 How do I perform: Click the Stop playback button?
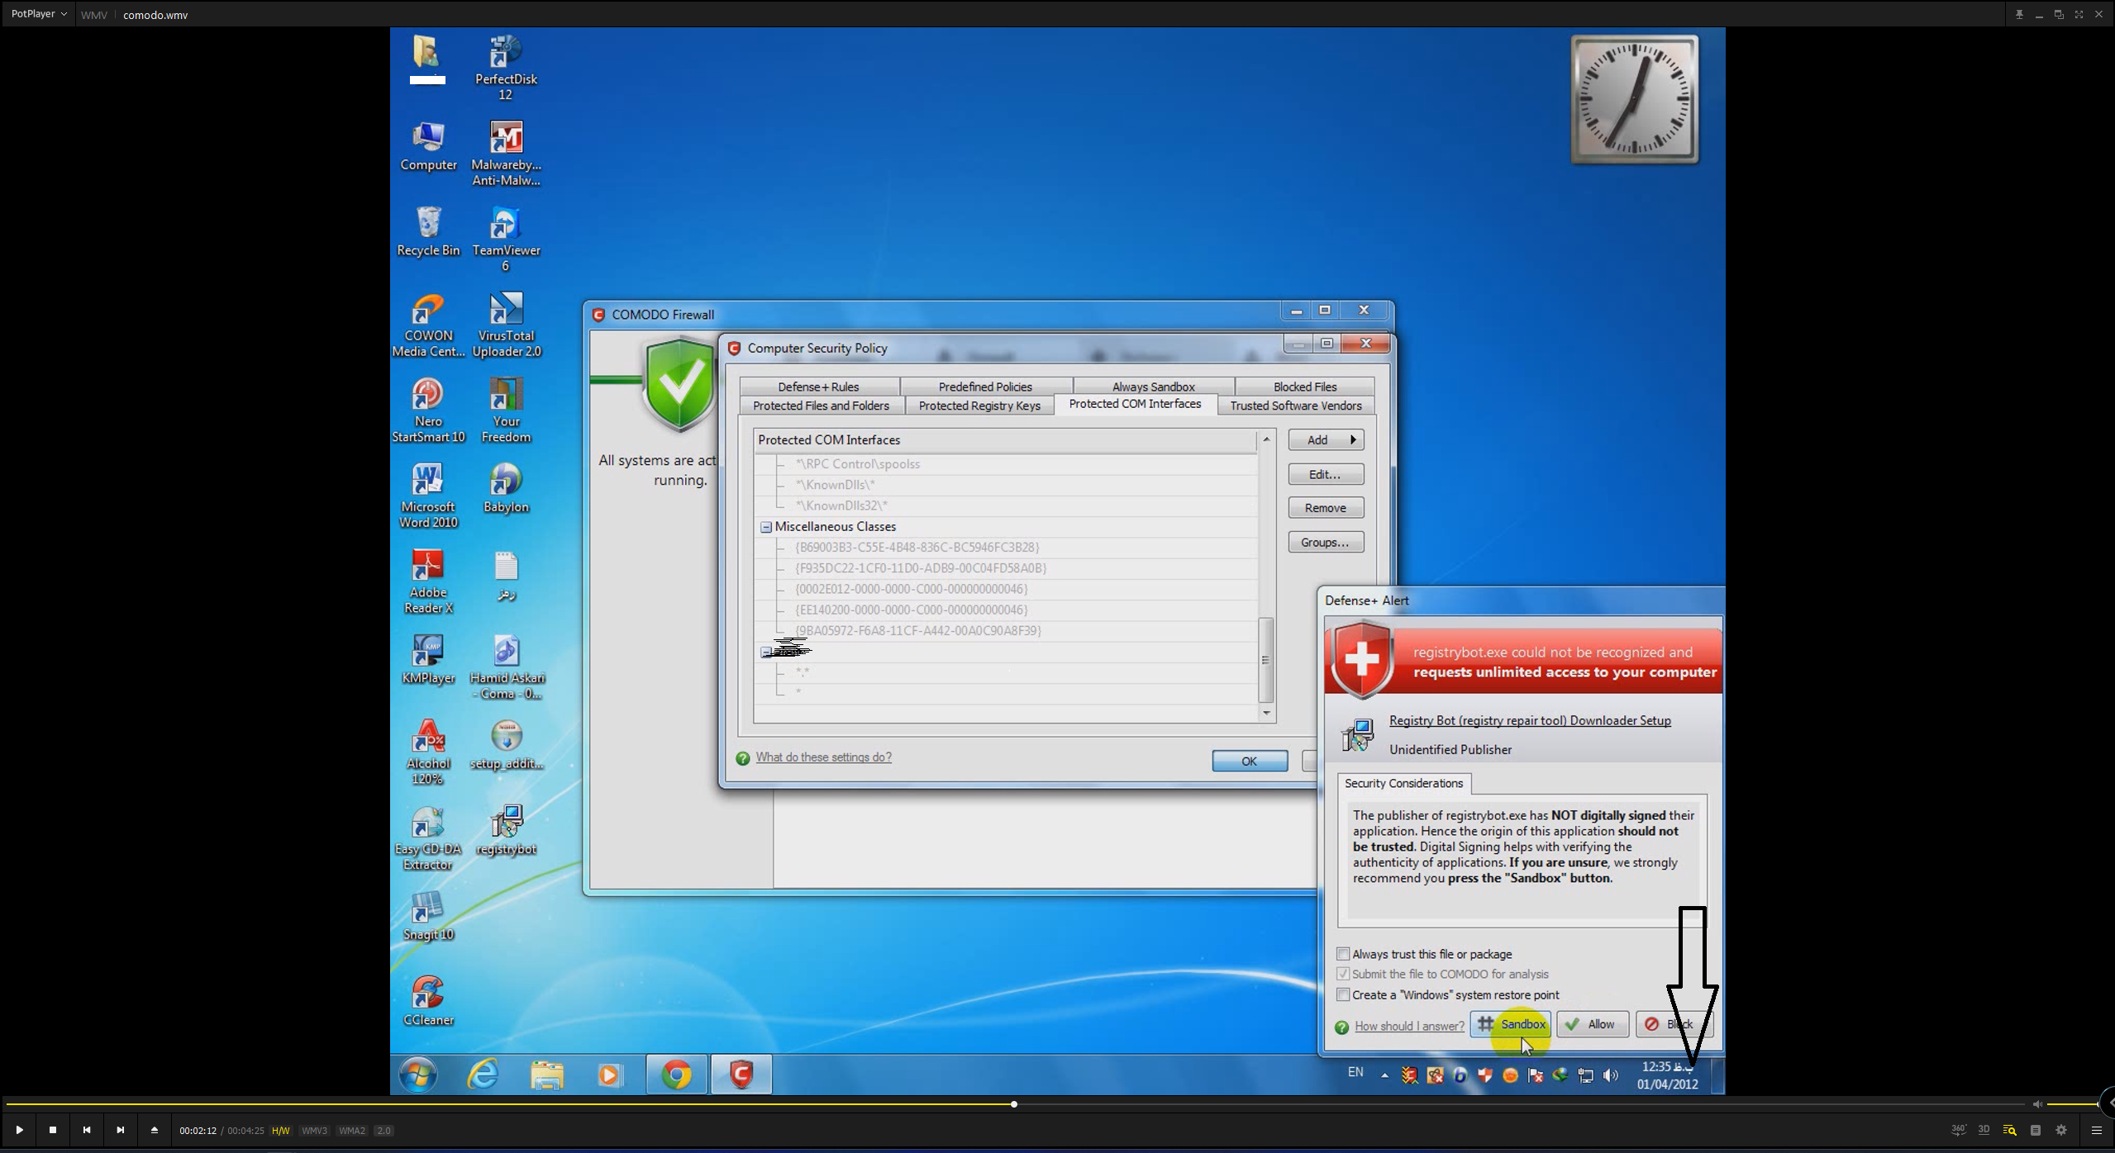point(53,1130)
